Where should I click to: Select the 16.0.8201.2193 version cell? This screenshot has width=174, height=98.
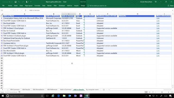tap(69, 18)
